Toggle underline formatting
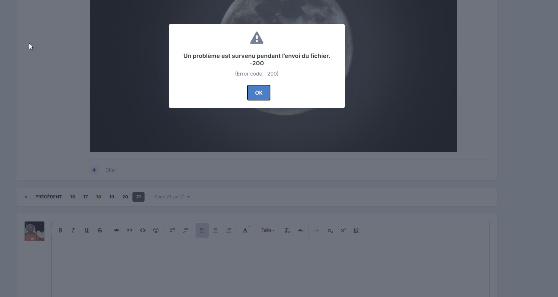 pyautogui.click(x=87, y=230)
